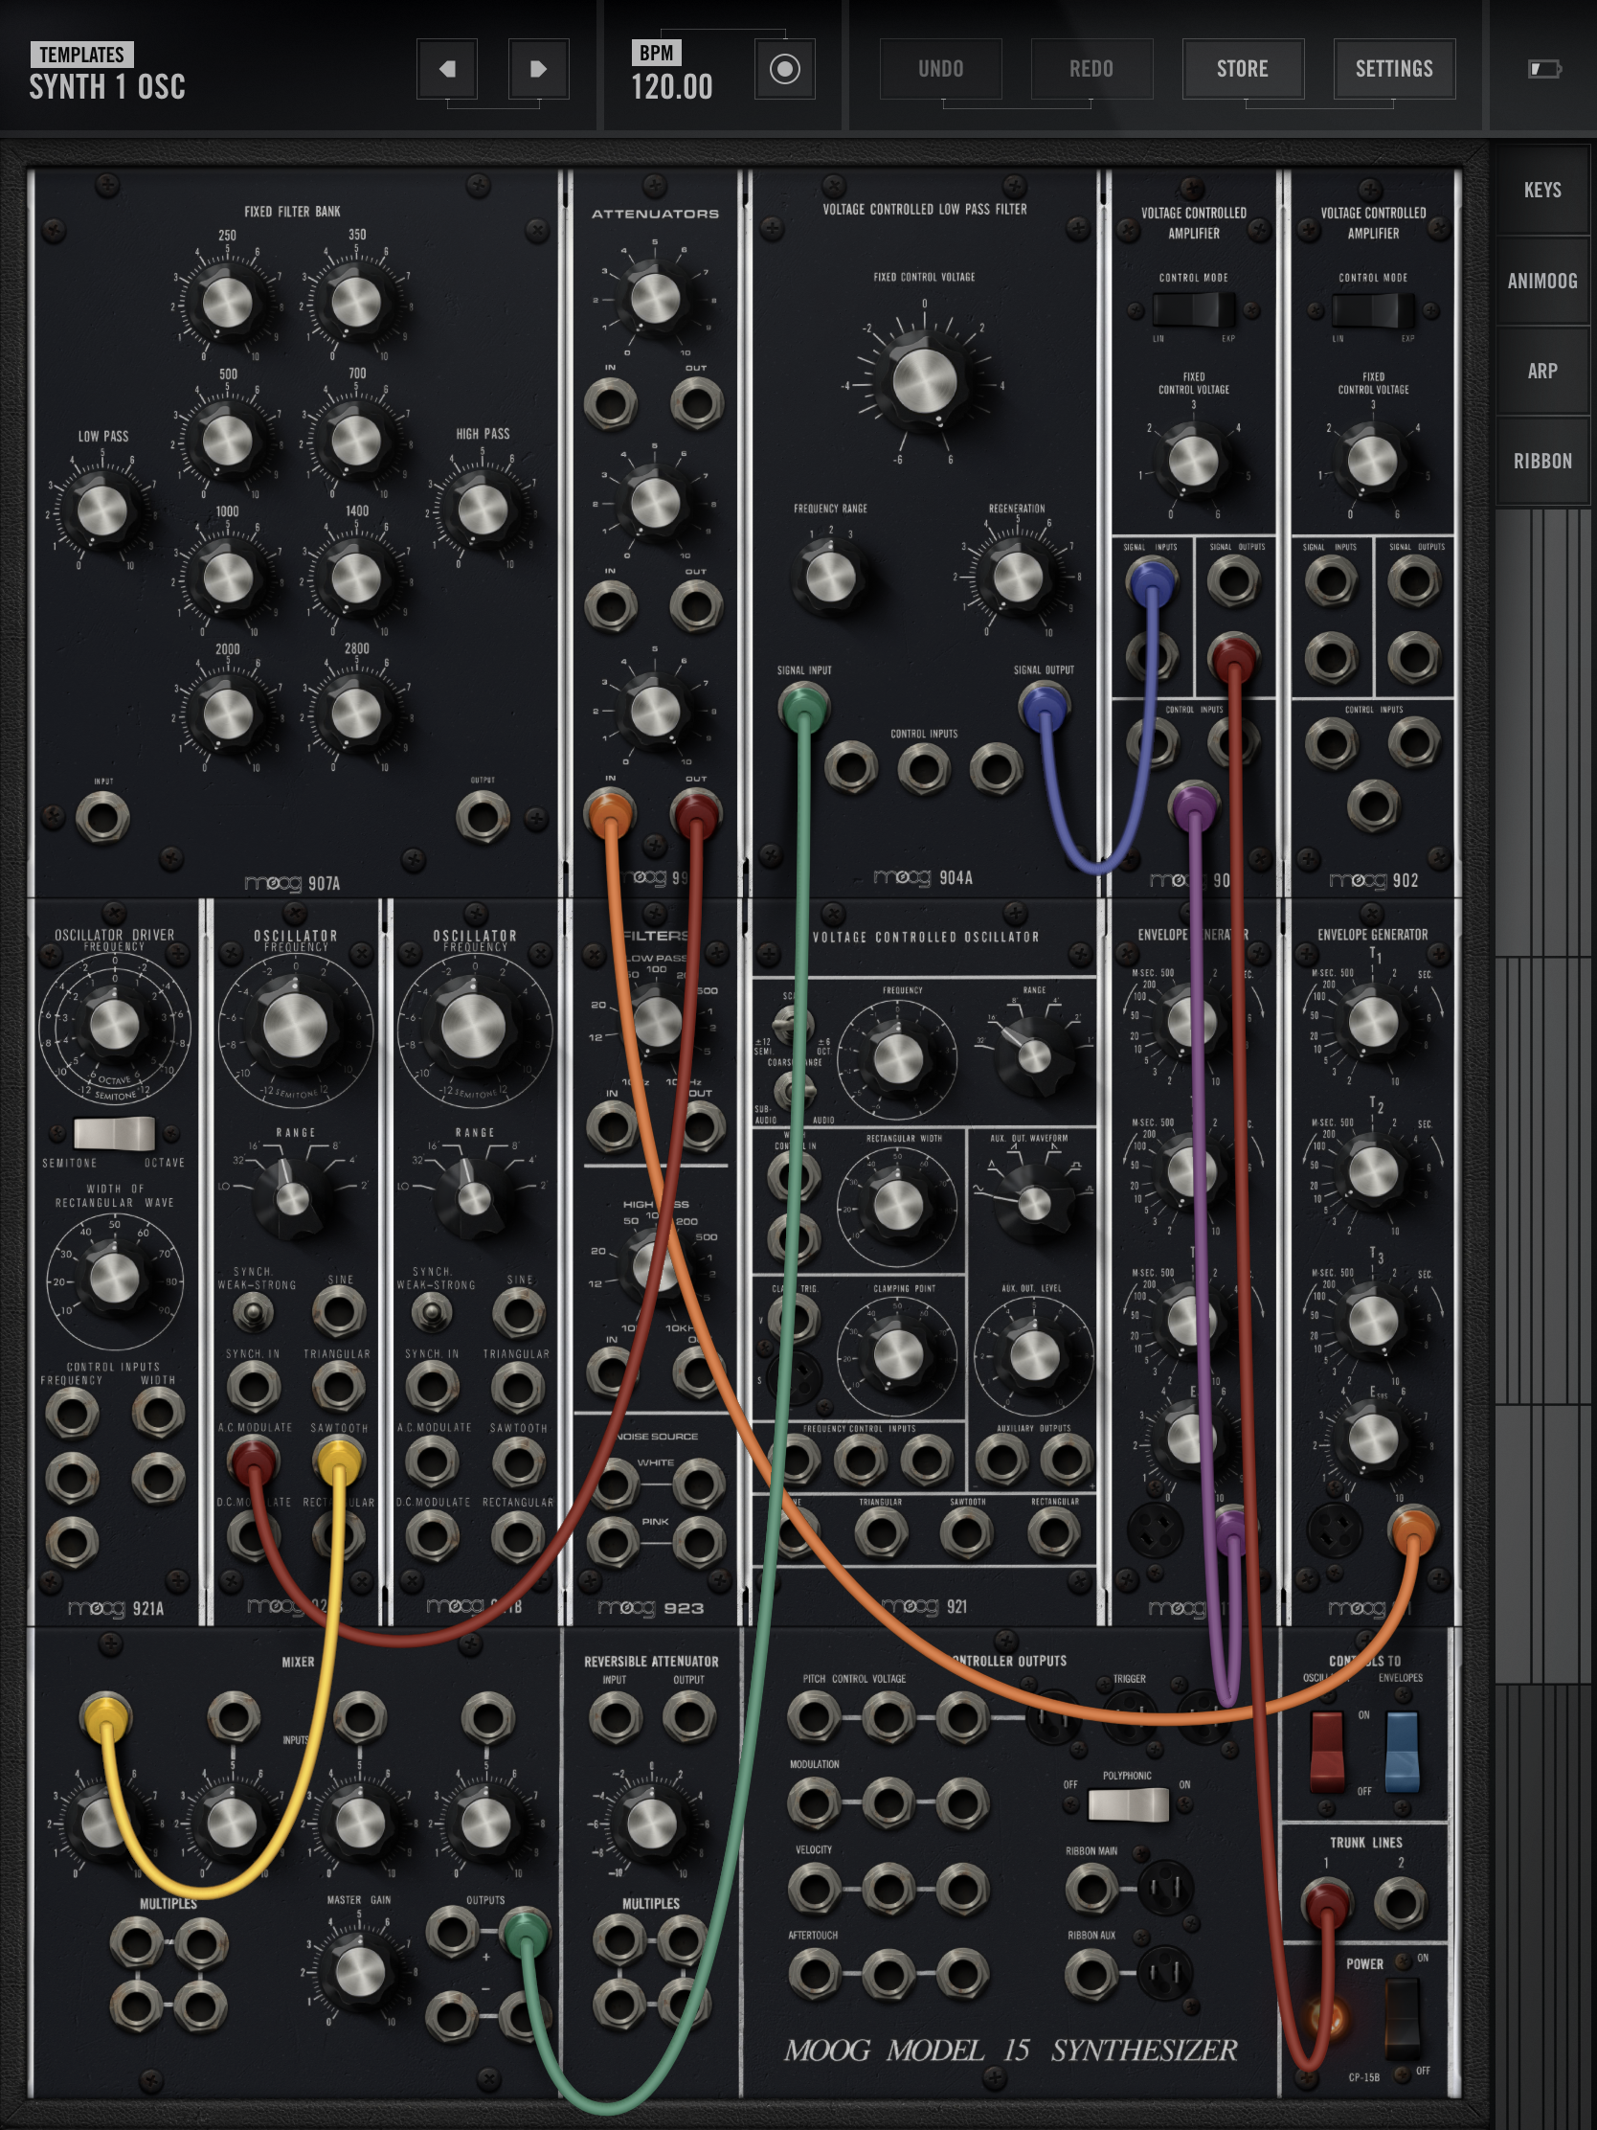
Task: Click the Redo button
Action: click(x=1091, y=68)
